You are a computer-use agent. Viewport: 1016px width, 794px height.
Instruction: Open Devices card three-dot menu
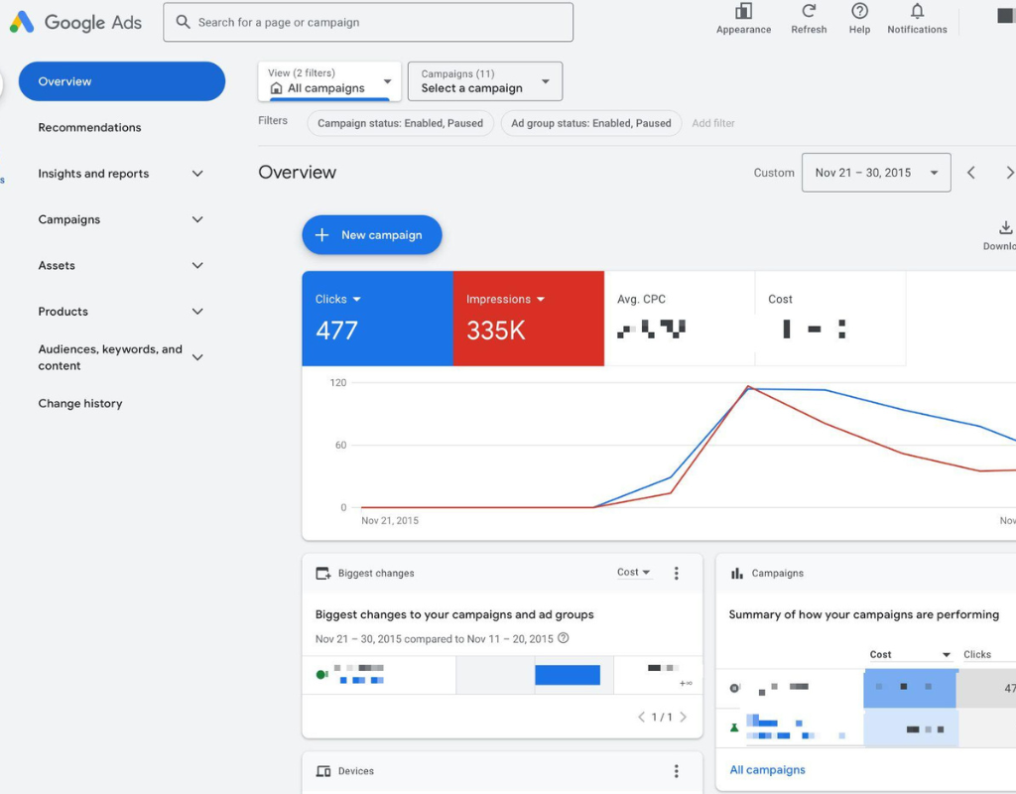[x=676, y=770]
